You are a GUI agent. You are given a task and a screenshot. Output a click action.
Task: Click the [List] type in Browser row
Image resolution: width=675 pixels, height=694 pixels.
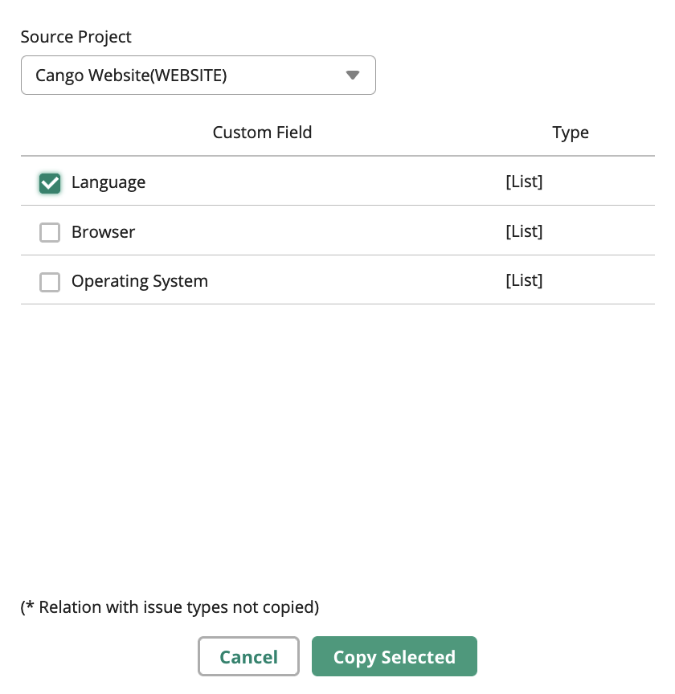pyautogui.click(x=524, y=231)
